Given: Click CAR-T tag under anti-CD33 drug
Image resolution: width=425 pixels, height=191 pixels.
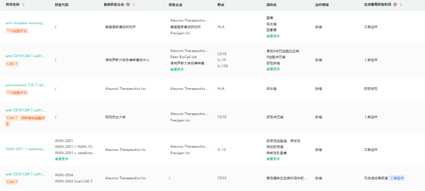Looking at the screenshot, I should [12, 182].
